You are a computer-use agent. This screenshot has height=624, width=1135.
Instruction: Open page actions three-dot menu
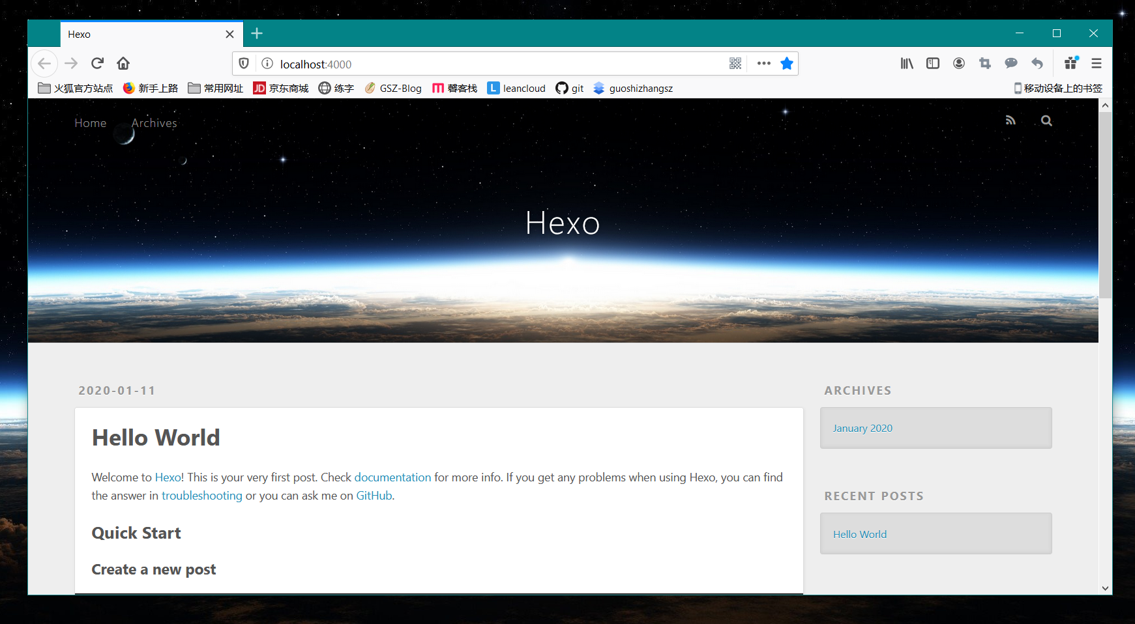[x=764, y=63]
